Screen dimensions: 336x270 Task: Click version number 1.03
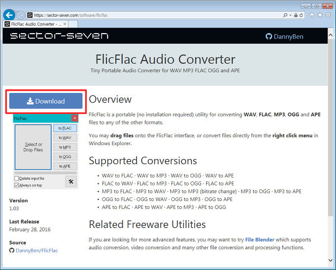(14, 208)
